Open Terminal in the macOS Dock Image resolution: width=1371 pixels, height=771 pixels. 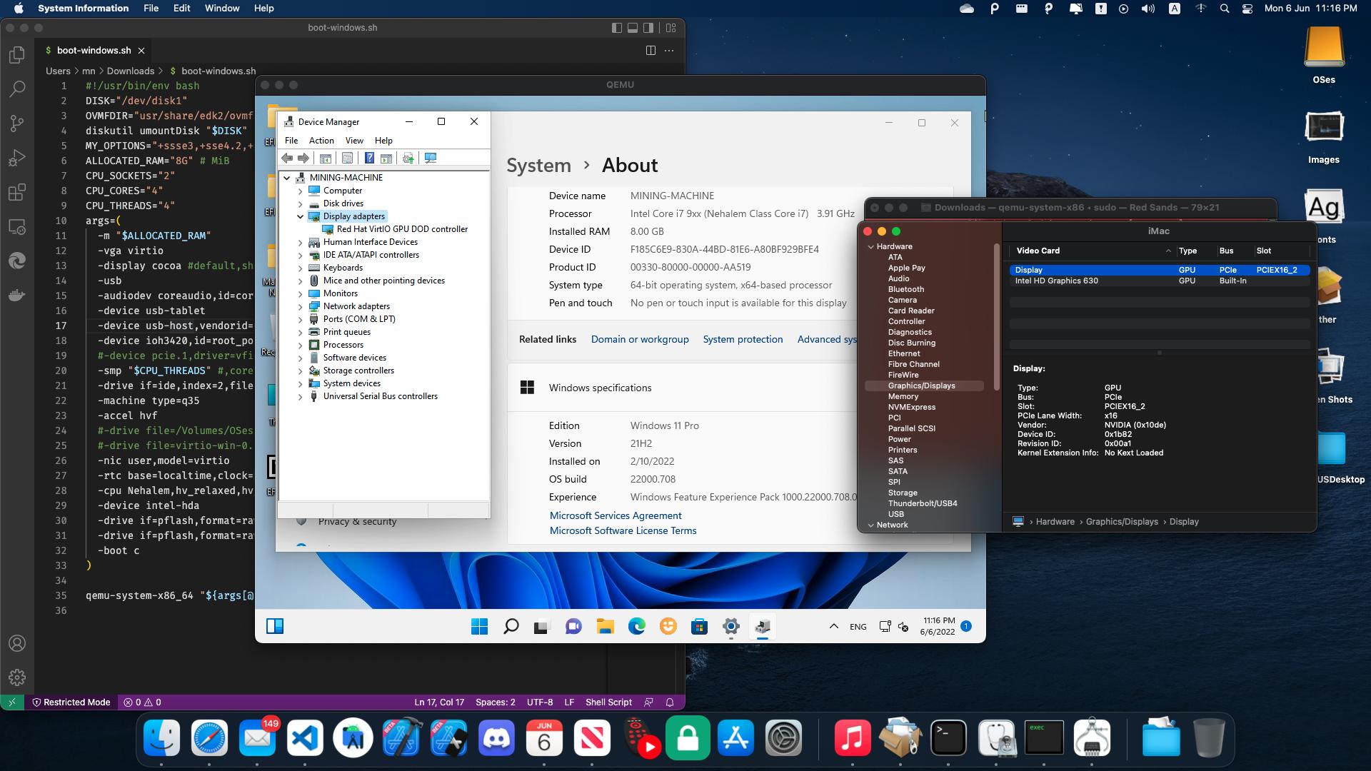coord(948,738)
